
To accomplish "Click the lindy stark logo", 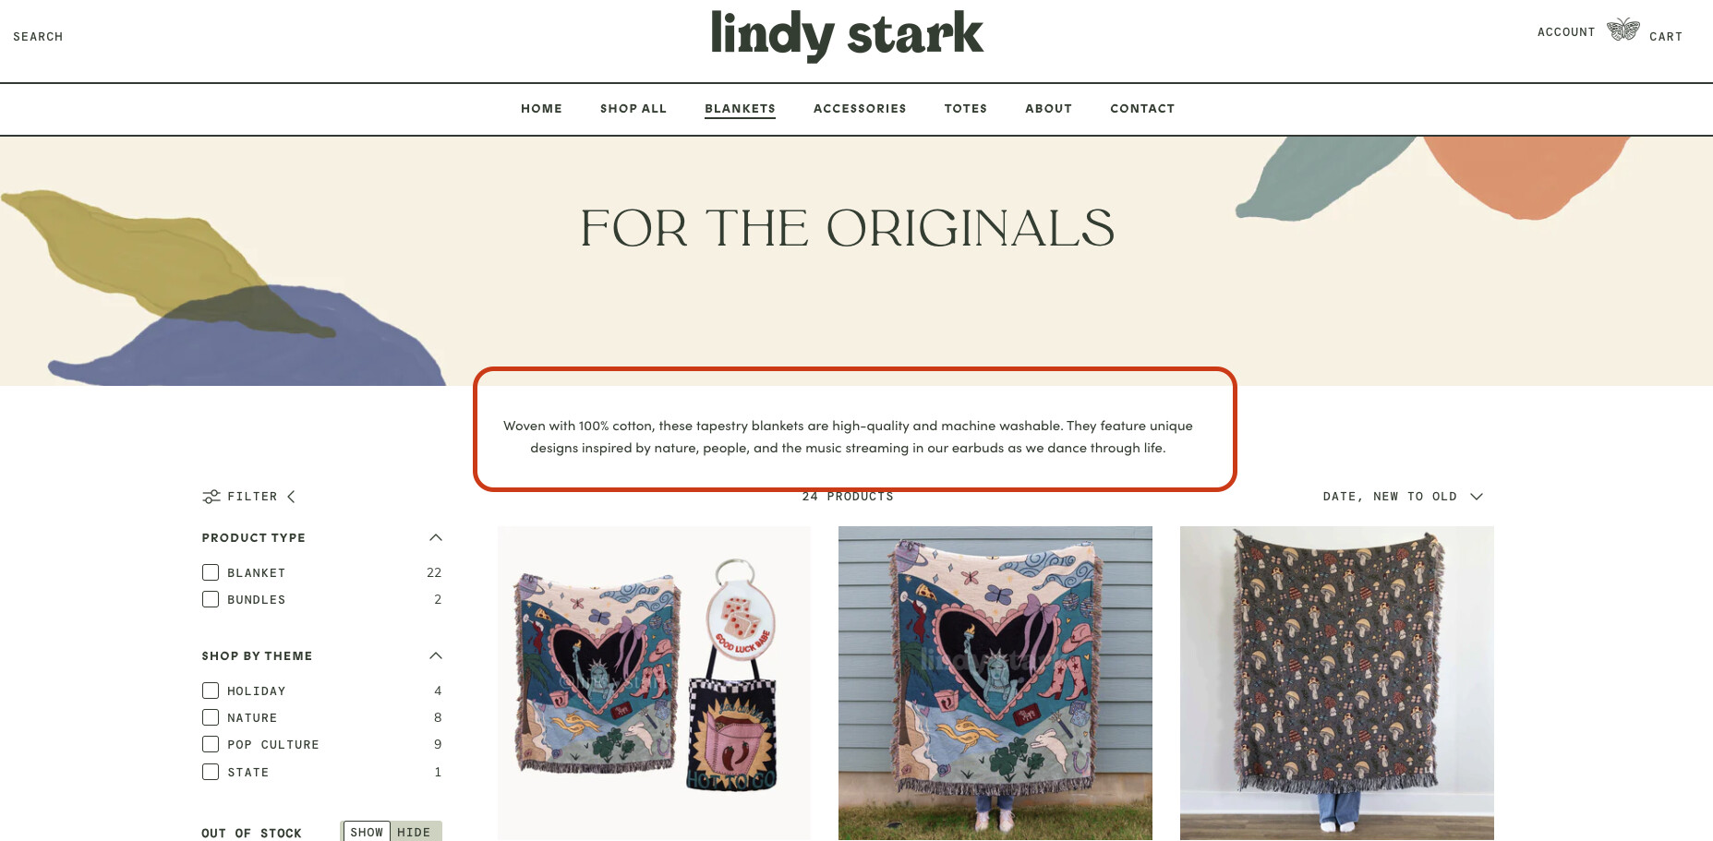I will tap(847, 35).
